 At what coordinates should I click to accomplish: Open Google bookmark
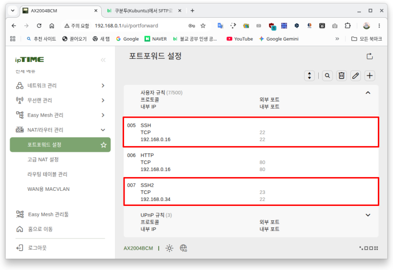point(127,39)
